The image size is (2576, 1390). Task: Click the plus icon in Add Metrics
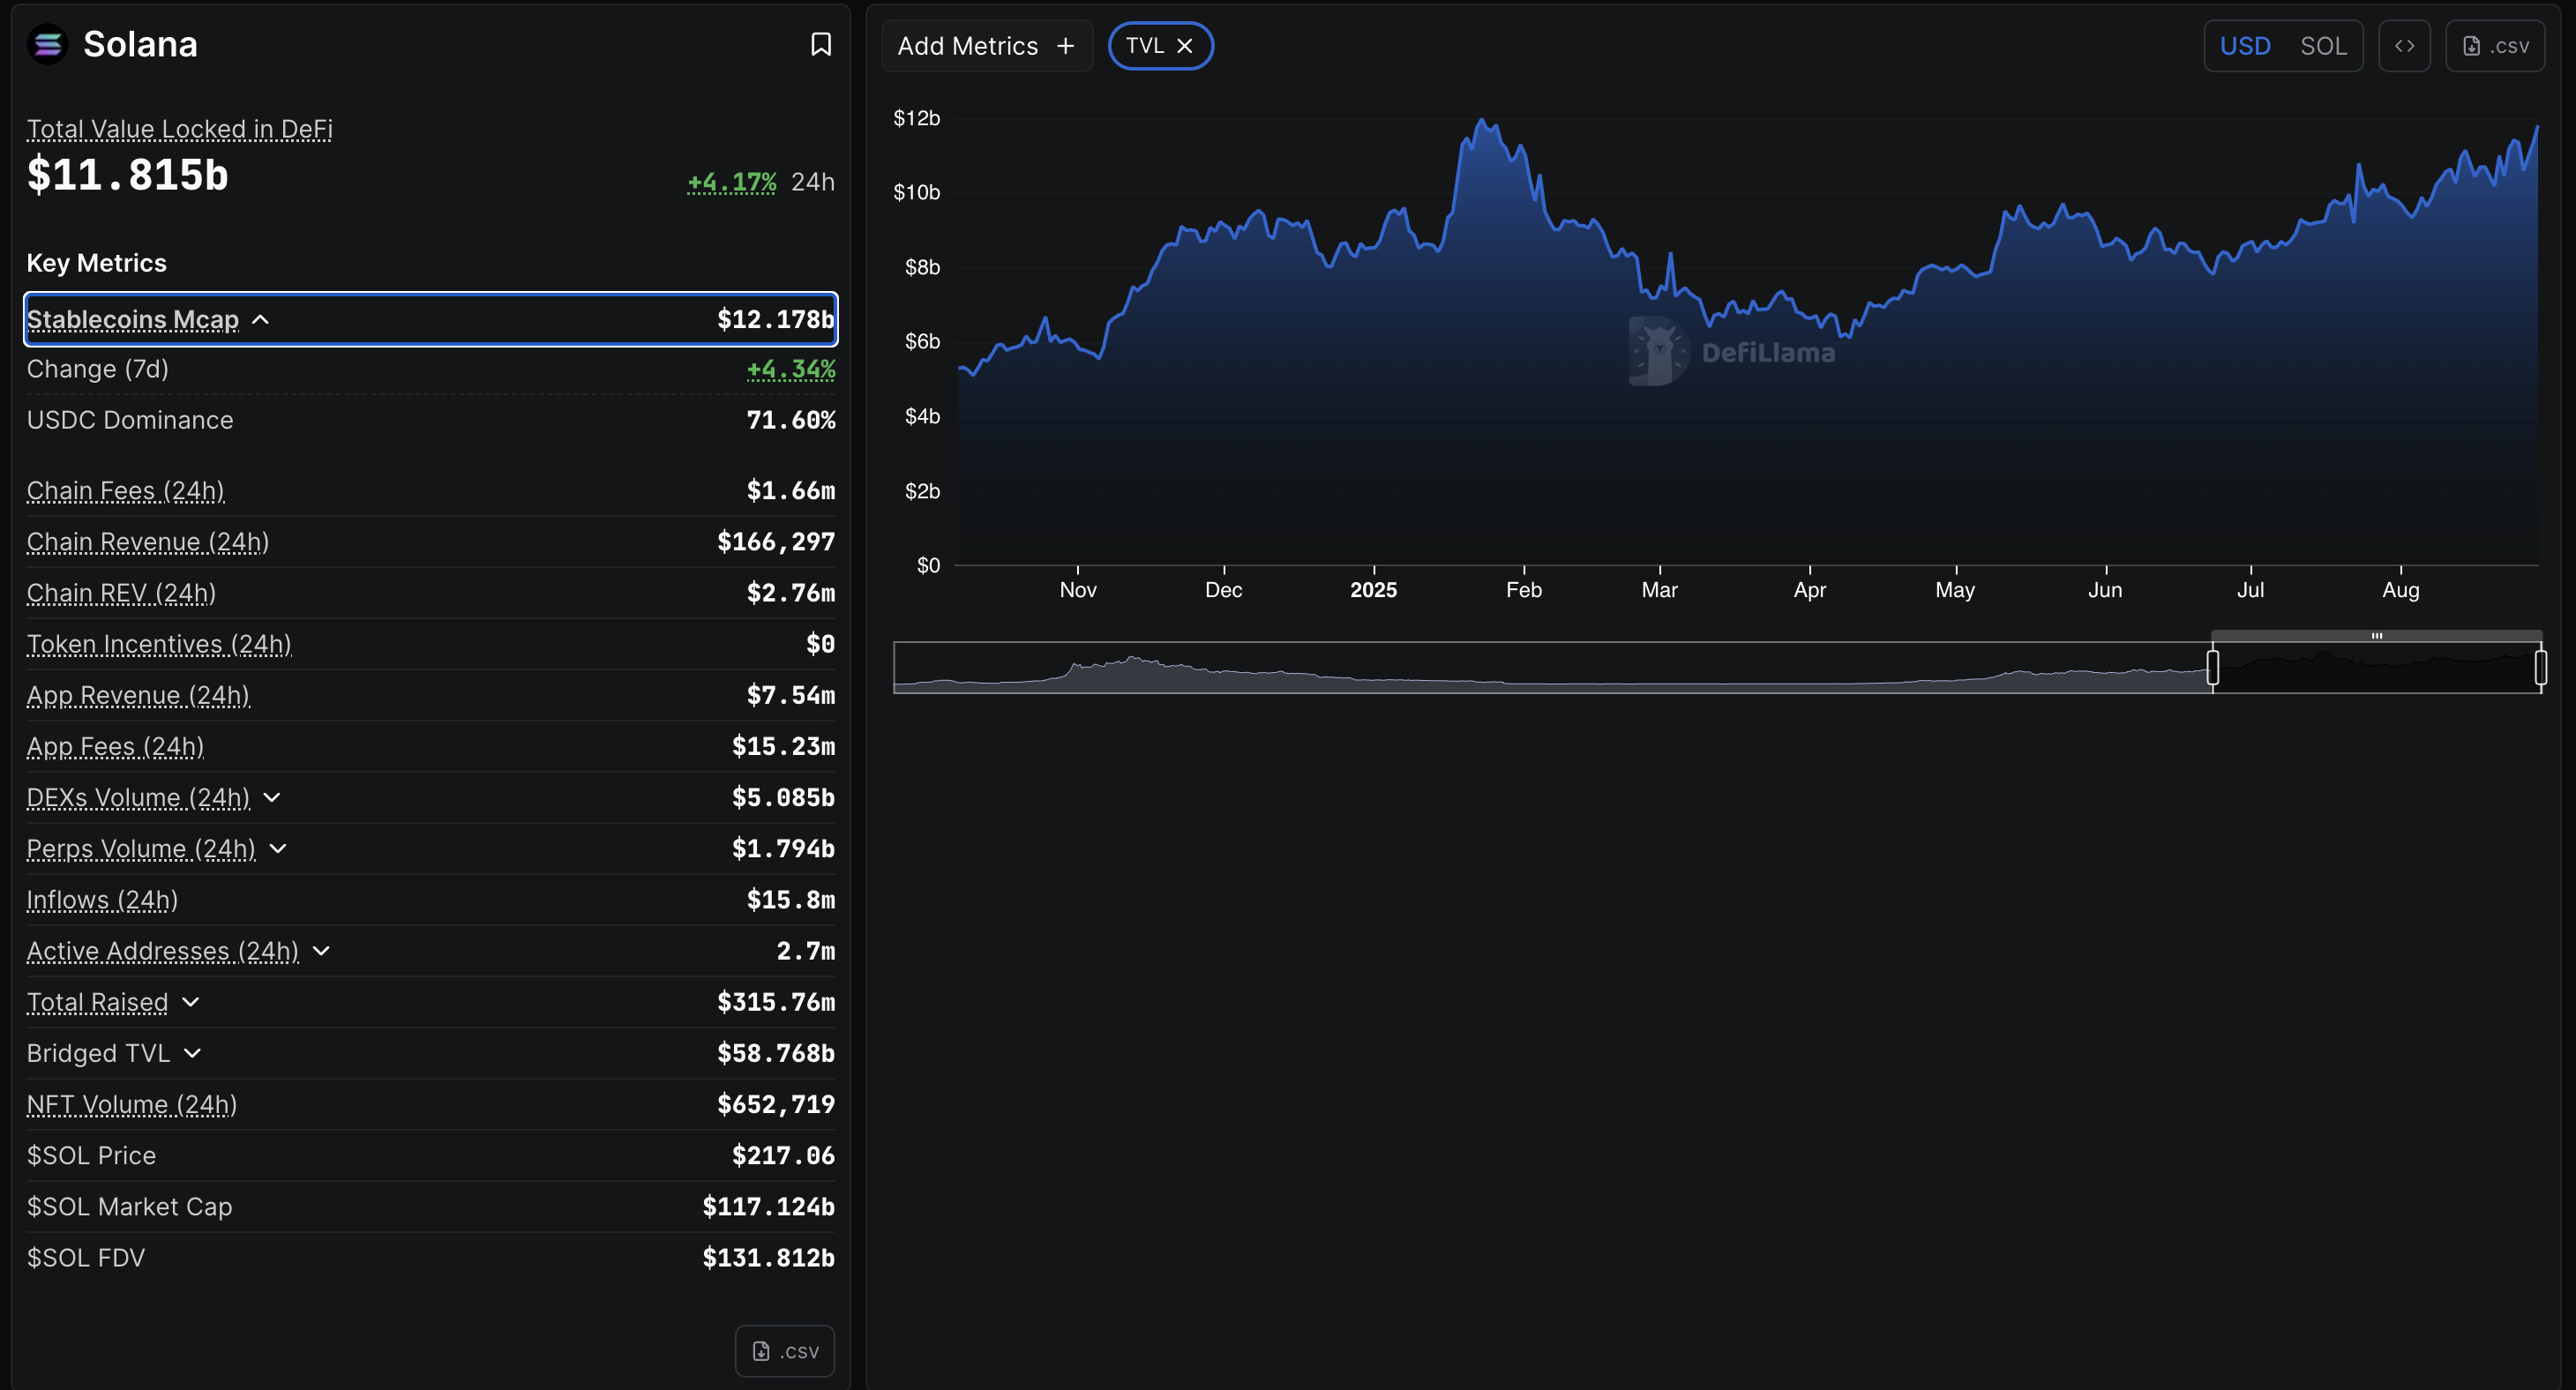(x=1066, y=46)
